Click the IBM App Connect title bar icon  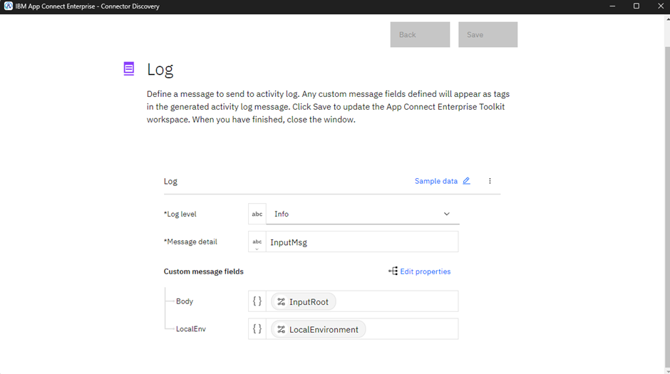pyautogui.click(x=8, y=6)
